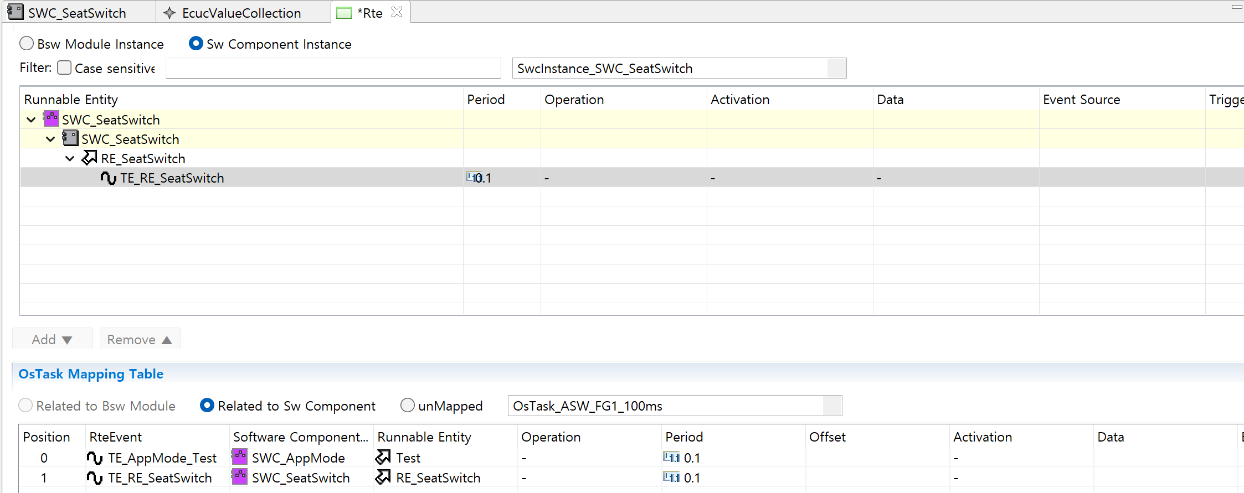Click the Remove button with up arrow
1244x493 pixels.
coord(140,339)
